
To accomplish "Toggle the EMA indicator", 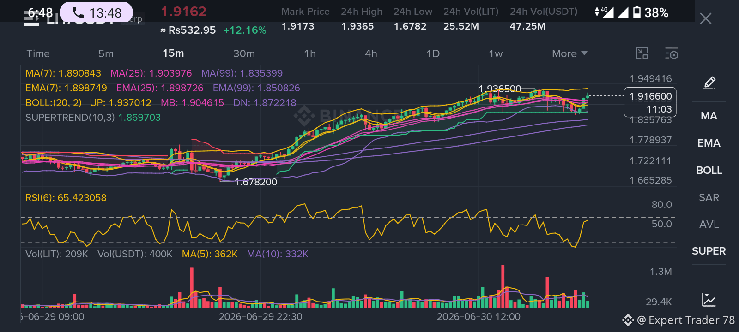I will coord(709,143).
